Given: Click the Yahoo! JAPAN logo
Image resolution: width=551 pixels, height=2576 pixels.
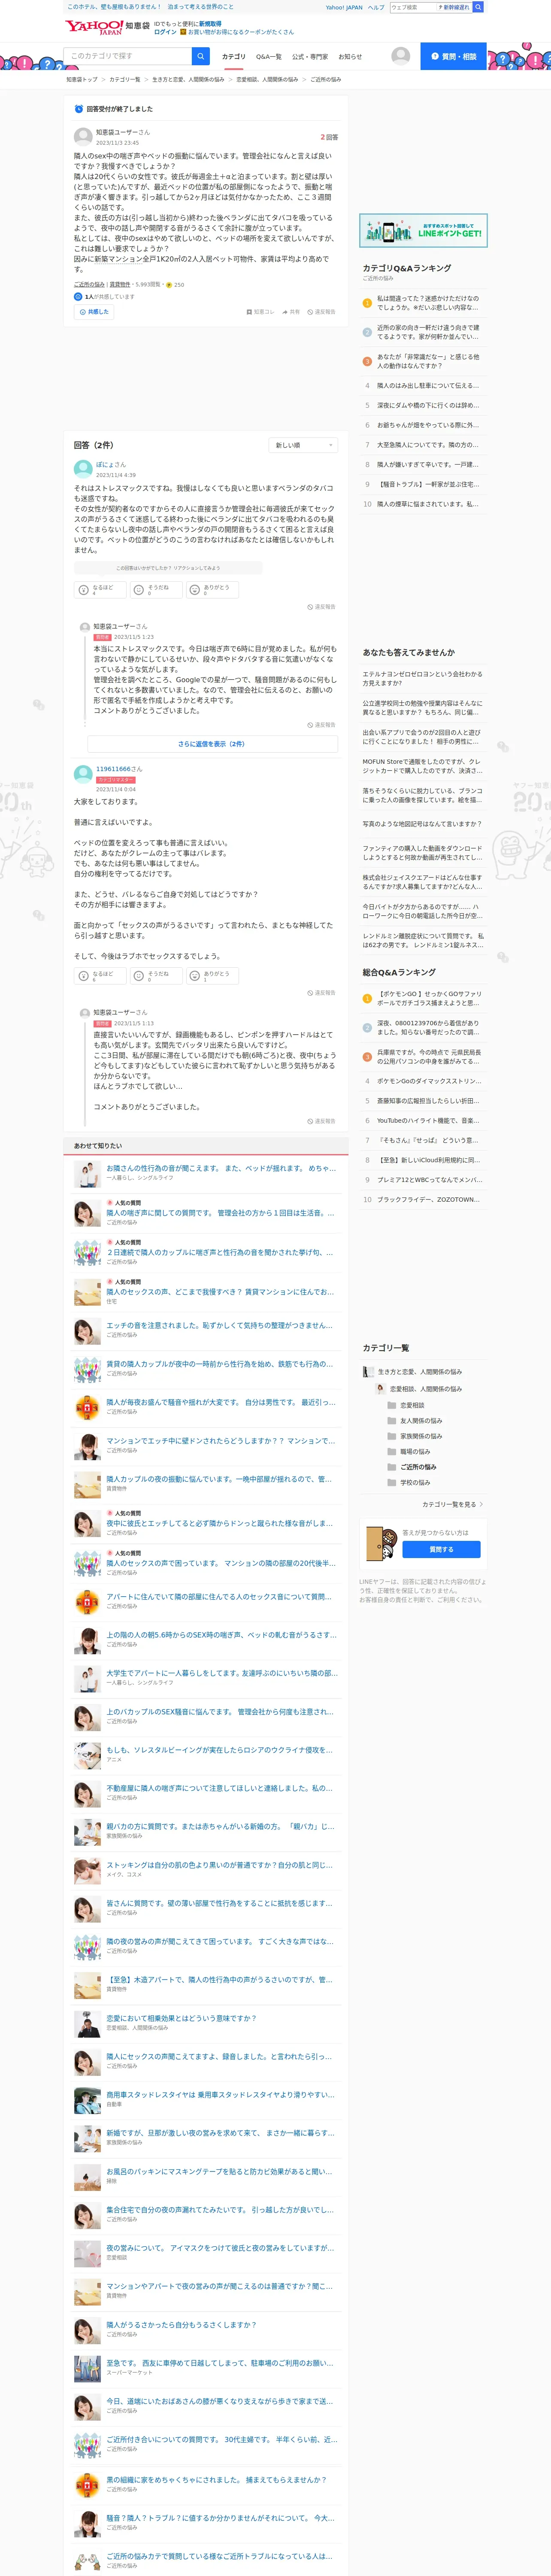Looking at the screenshot, I should coord(94,27).
